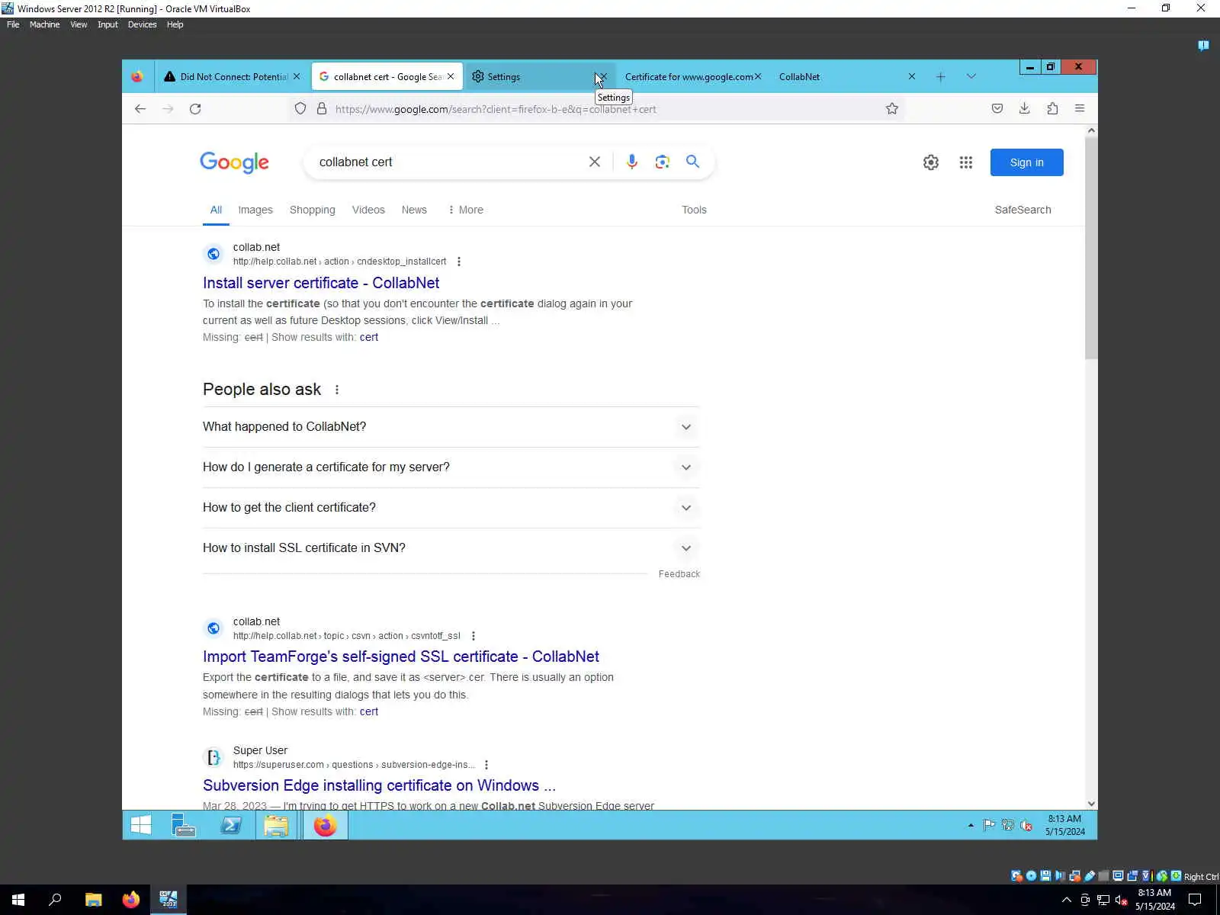Open Google quick settings gear
The height and width of the screenshot is (915, 1220).
click(x=931, y=162)
